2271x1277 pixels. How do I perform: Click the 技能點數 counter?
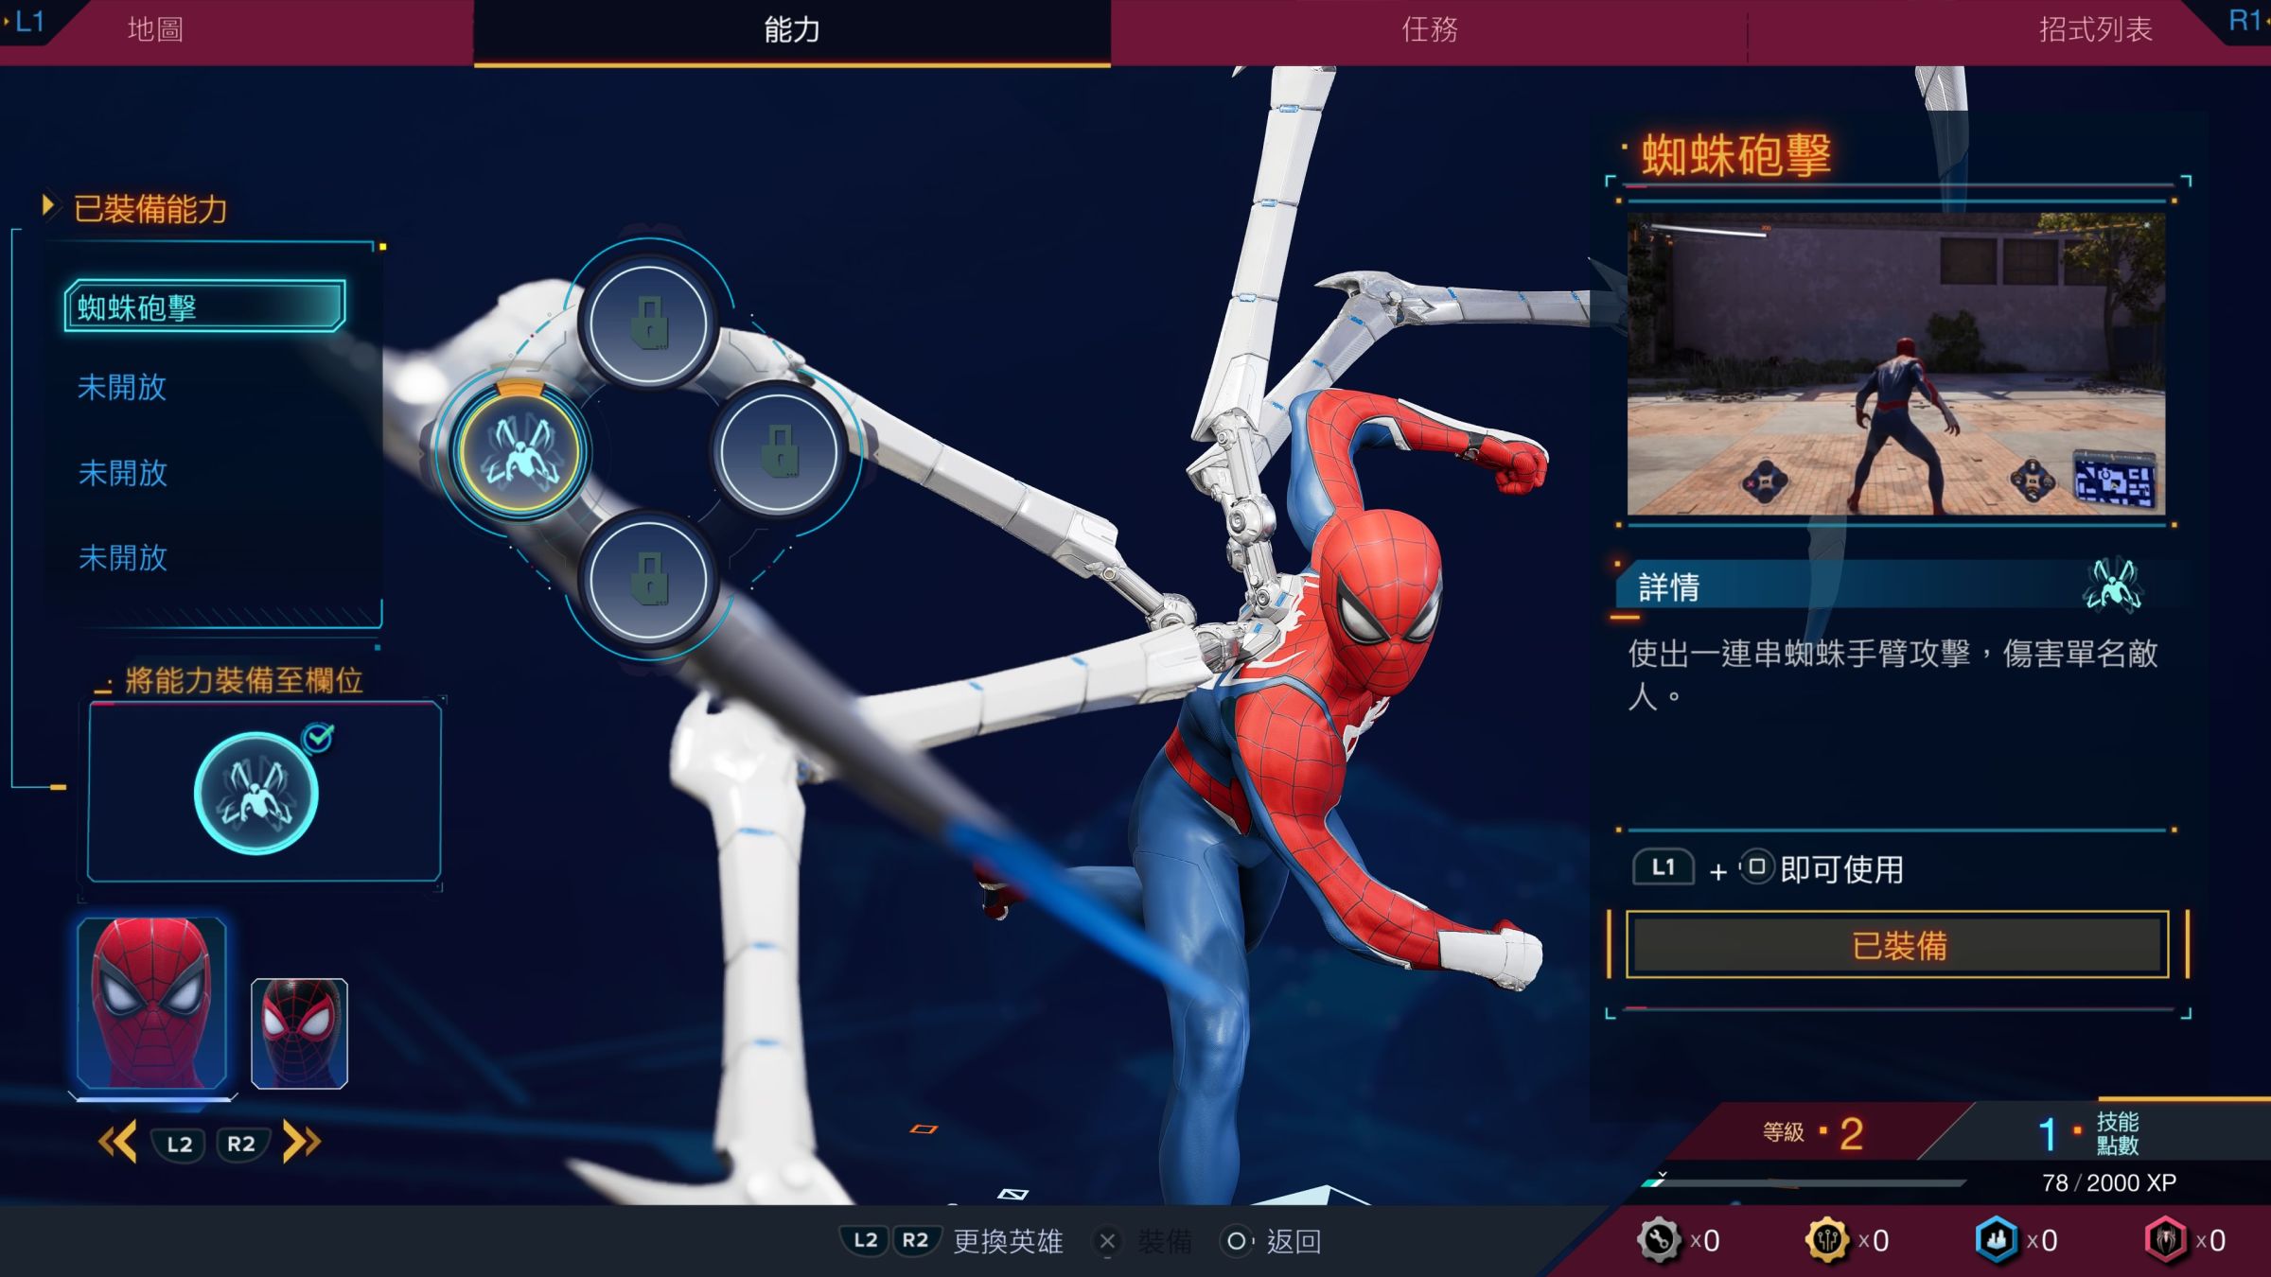2088,1132
